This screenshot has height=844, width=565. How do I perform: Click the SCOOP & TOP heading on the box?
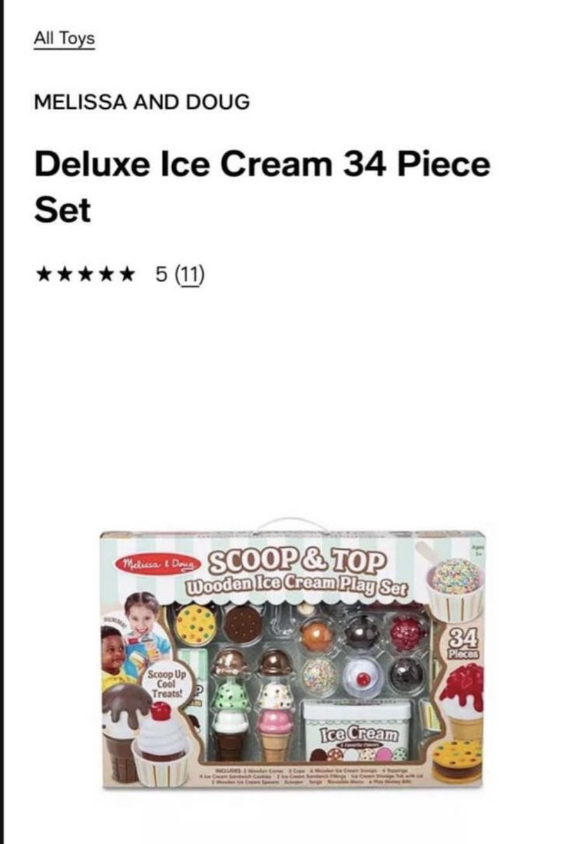(x=297, y=561)
